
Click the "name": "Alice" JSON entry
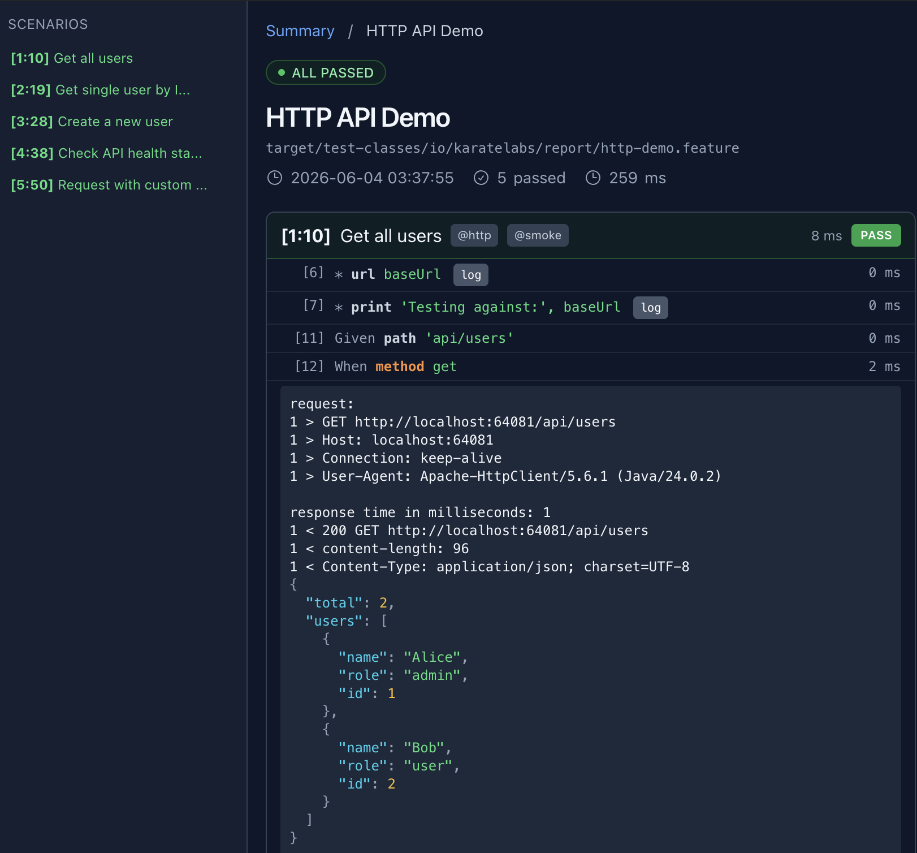(x=403, y=657)
